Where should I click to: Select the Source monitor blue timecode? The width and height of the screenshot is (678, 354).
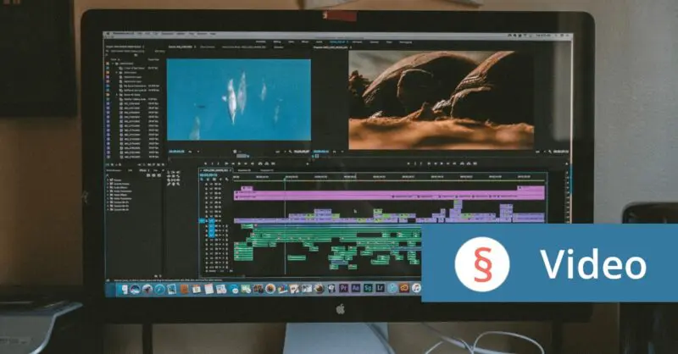(x=177, y=152)
